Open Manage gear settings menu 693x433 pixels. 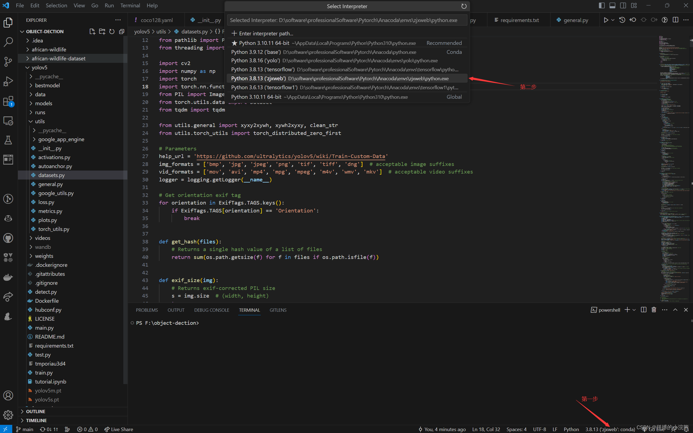coord(8,415)
